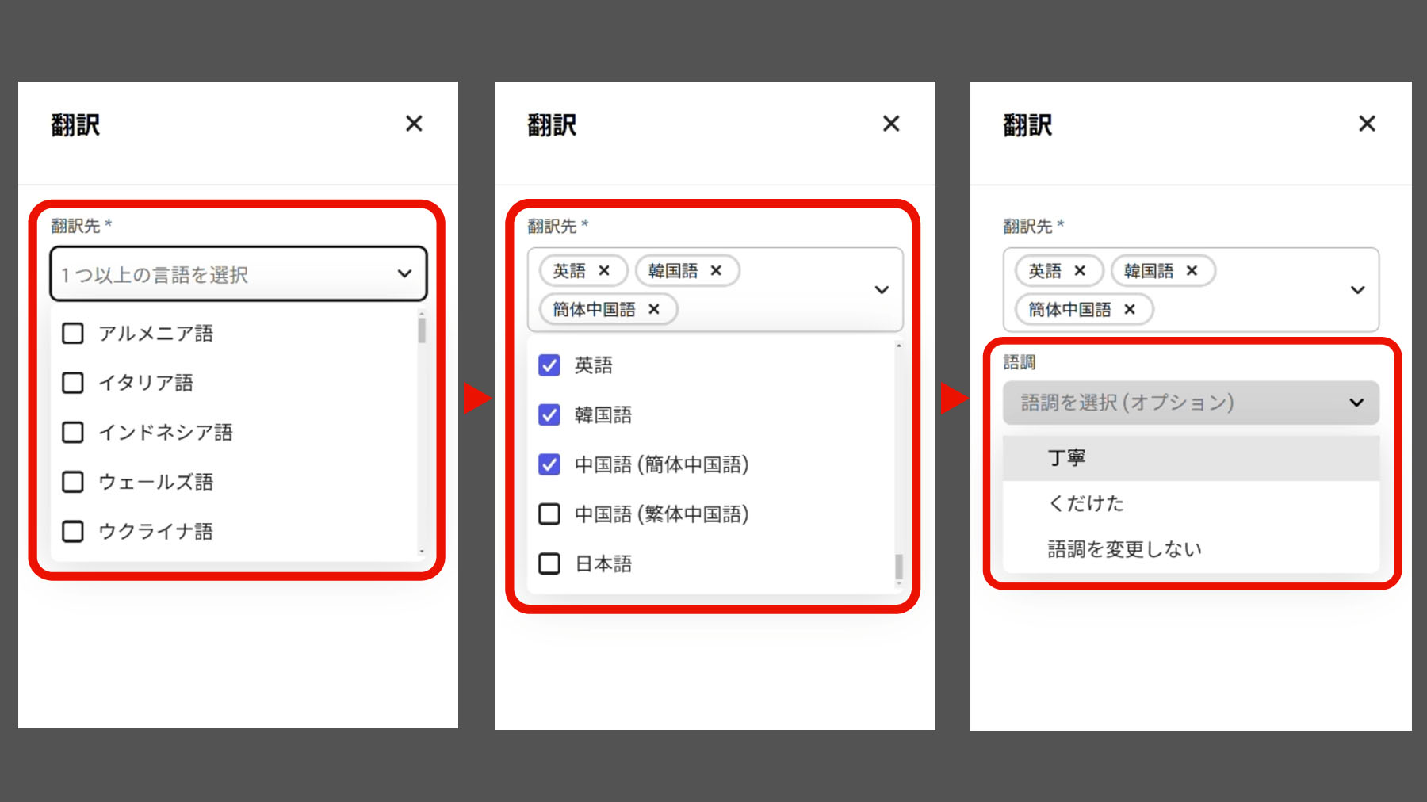This screenshot has height=802, width=1427.
Task: Choose the 丁寧 tone option
Action: pyautogui.click(x=1191, y=458)
